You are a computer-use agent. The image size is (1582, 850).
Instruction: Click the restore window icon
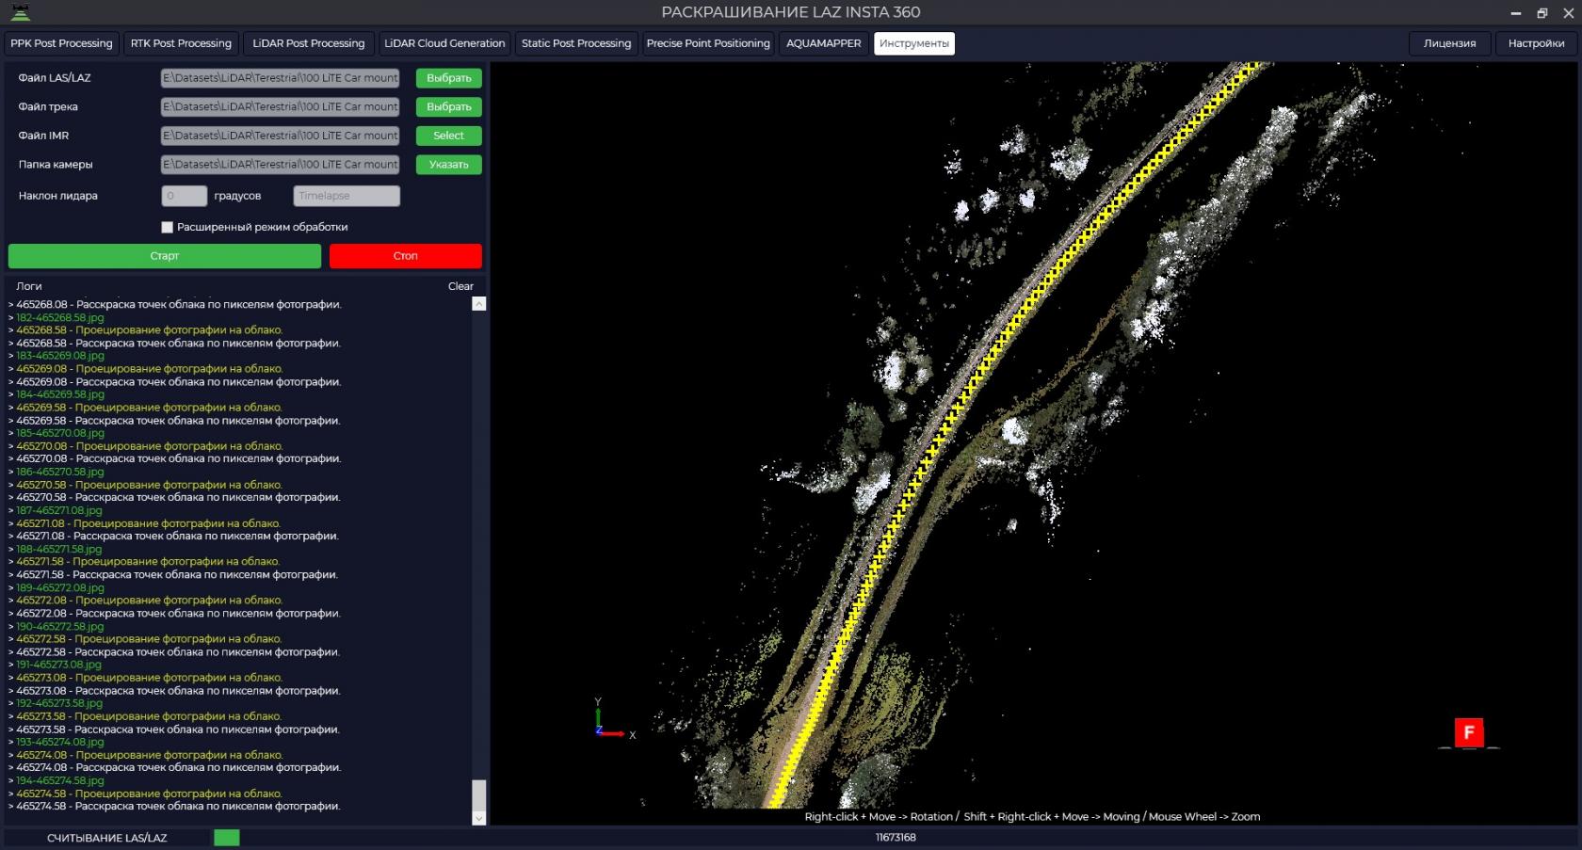(1542, 13)
